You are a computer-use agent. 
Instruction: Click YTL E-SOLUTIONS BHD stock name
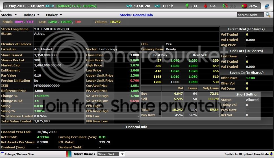tap(51, 29)
